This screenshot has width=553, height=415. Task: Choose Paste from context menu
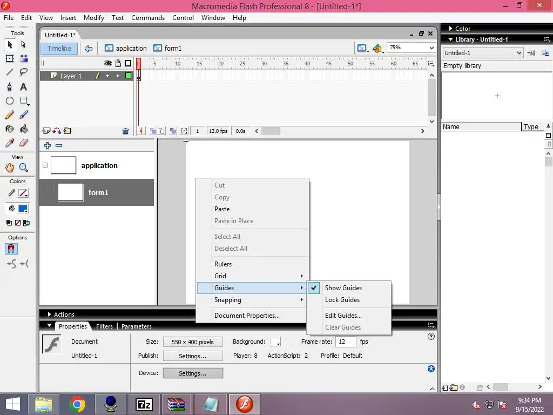pos(253,209)
